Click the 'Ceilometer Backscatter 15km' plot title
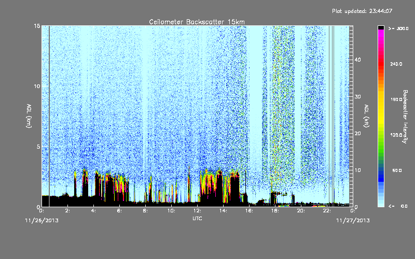This screenshot has width=415, height=259. (x=197, y=22)
